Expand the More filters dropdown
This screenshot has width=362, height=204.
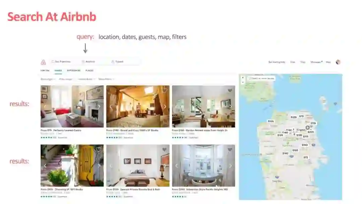click(x=106, y=79)
